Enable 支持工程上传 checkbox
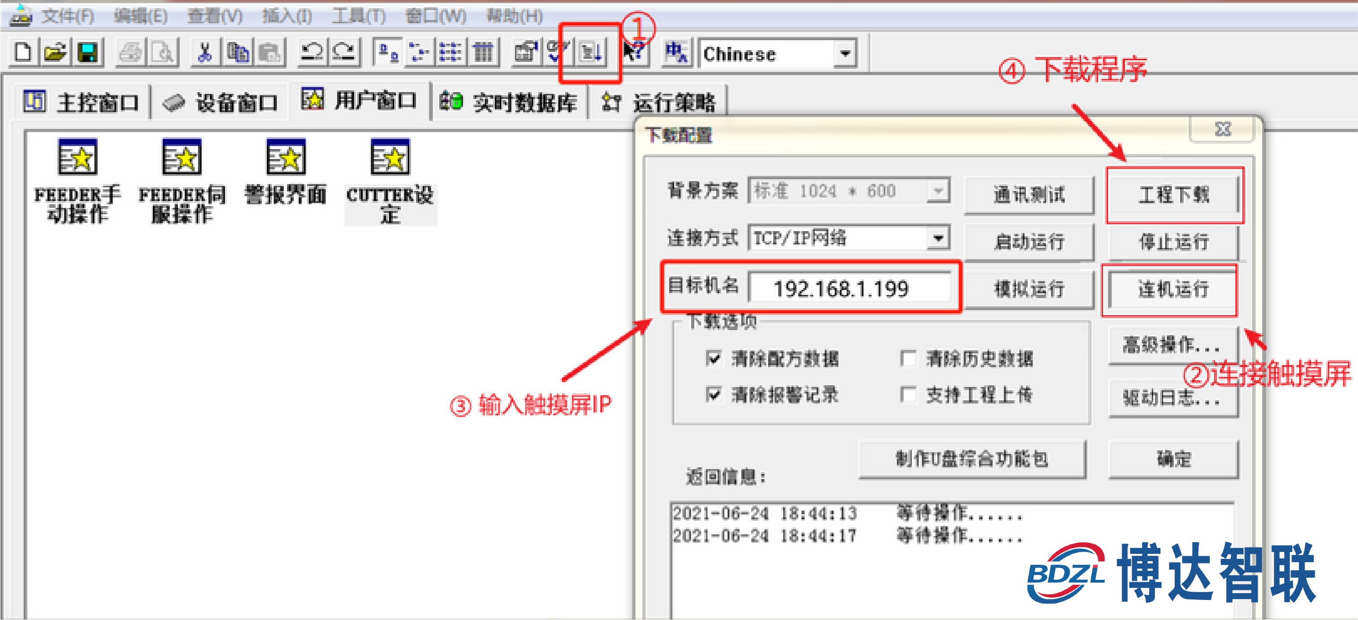The height and width of the screenshot is (620, 1358). [x=908, y=394]
